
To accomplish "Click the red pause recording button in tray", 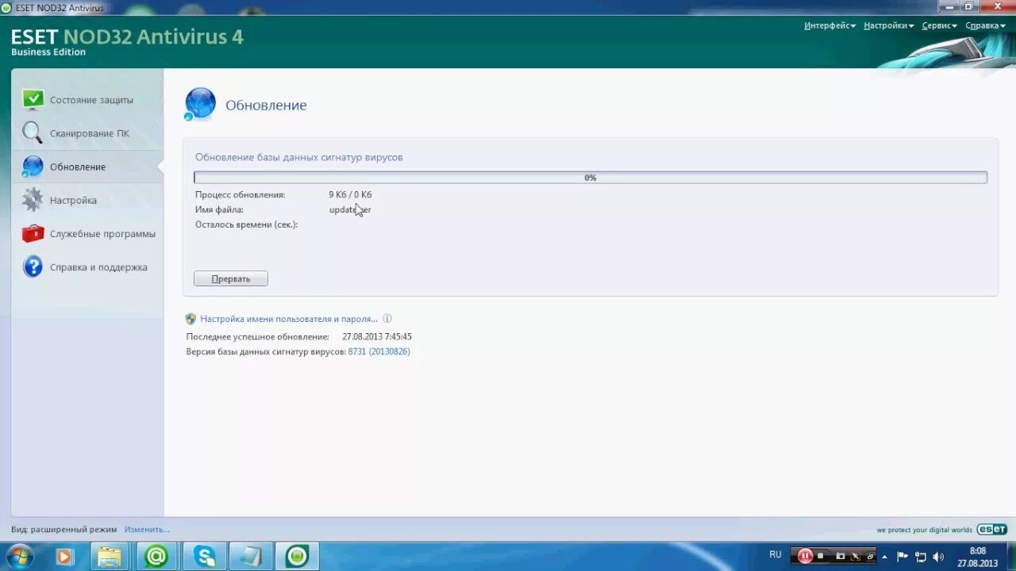I will (x=805, y=556).
